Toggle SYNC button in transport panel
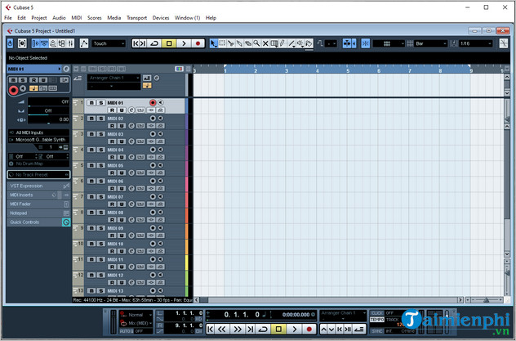Viewport: 516px width, 341px height. point(377,331)
